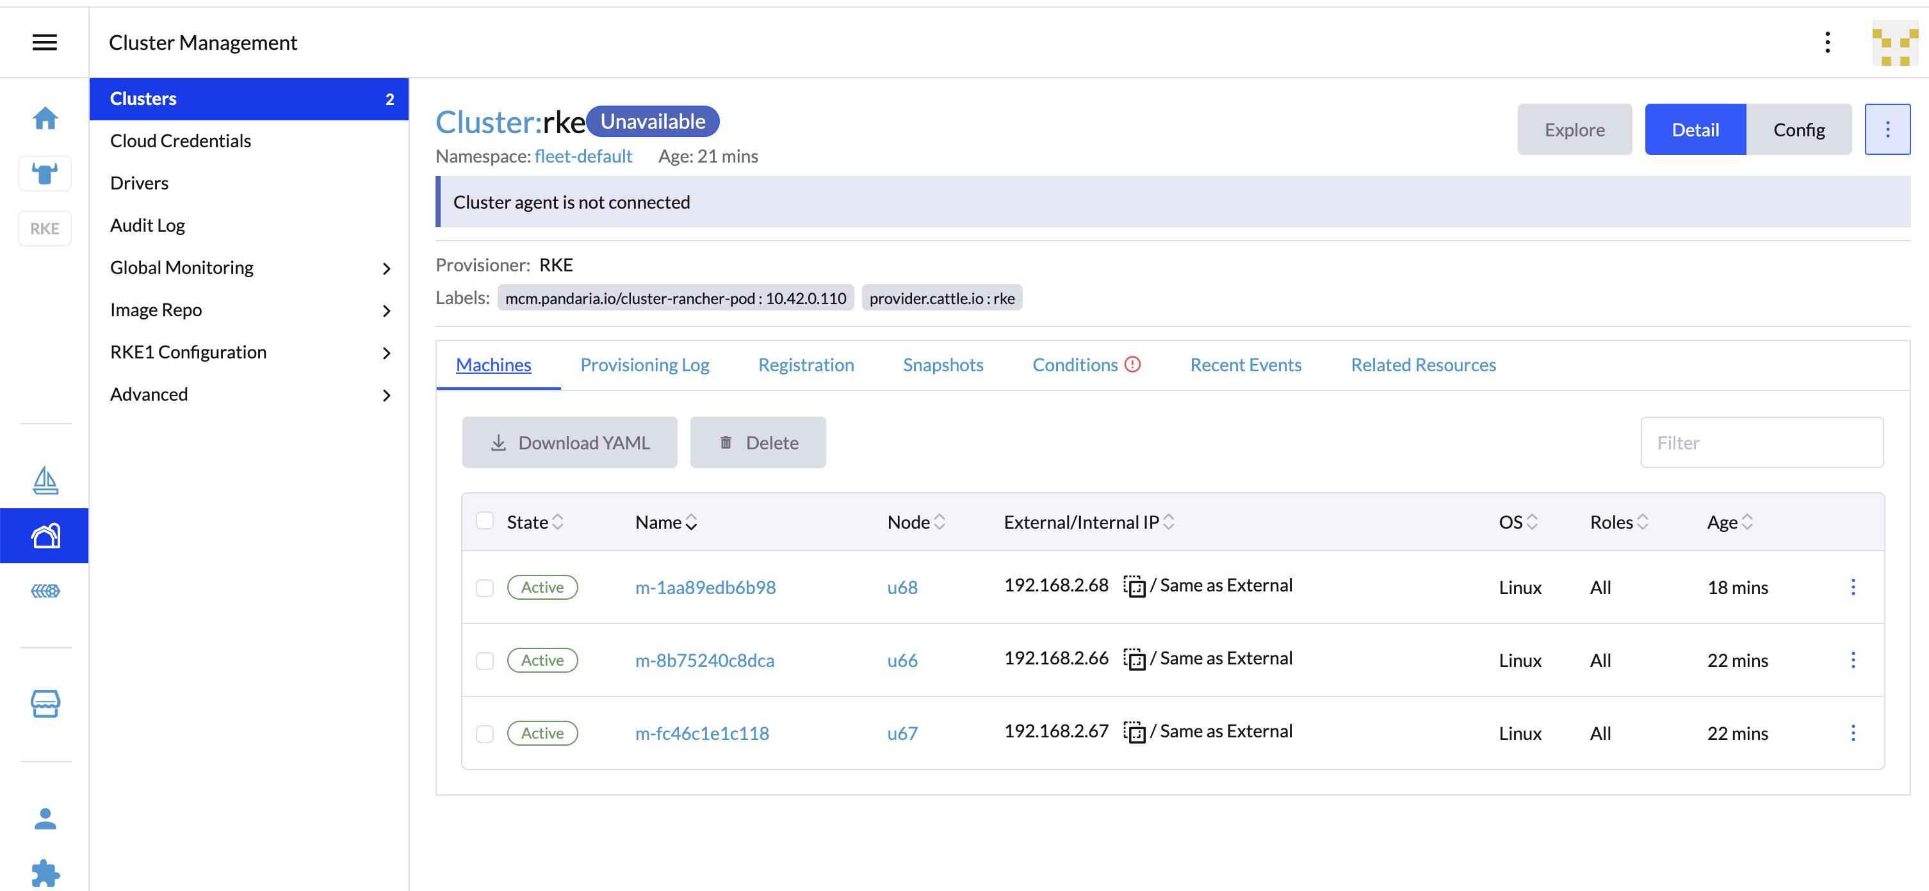Open machine m-1aa89edb6b98 link
Image resolution: width=1929 pixels, height=891 pixels.
tap(705, 588)
